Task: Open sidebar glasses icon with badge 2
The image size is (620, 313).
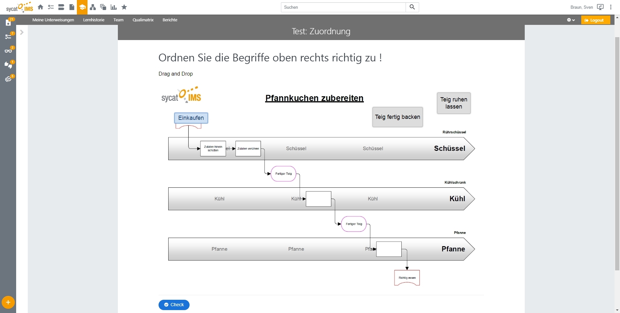Action: click(x=8, y=51)
